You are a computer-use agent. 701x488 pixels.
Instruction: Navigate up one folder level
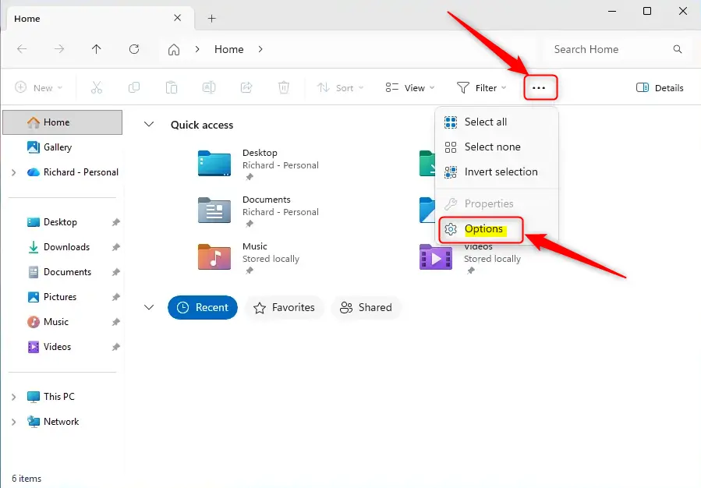point(97,49)
